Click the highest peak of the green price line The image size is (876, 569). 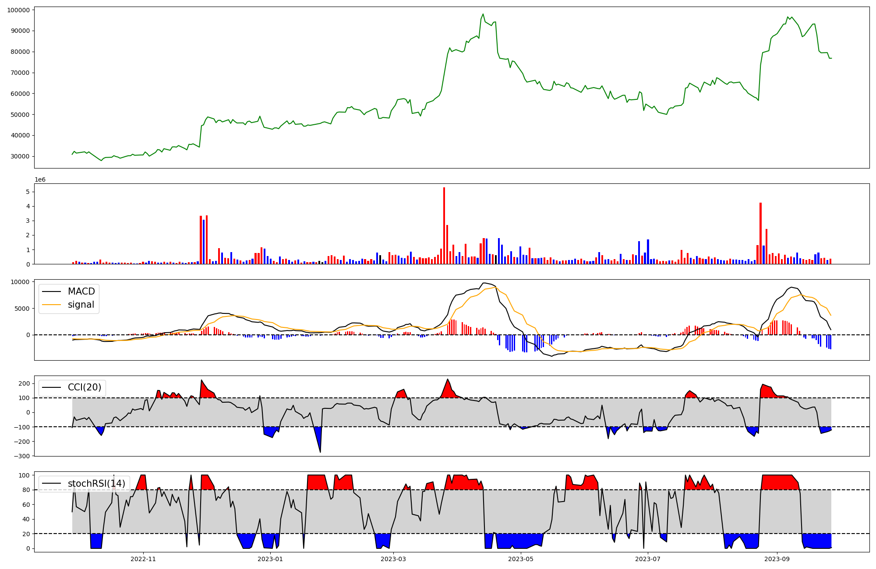click(483, 14)
